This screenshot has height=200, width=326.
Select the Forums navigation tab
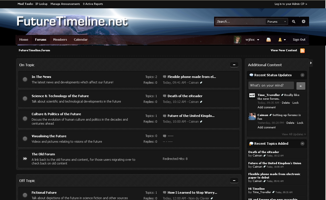coord(40,40)
